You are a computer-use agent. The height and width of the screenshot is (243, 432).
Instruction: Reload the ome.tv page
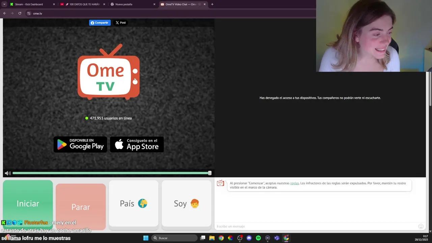tap(20, 13)
